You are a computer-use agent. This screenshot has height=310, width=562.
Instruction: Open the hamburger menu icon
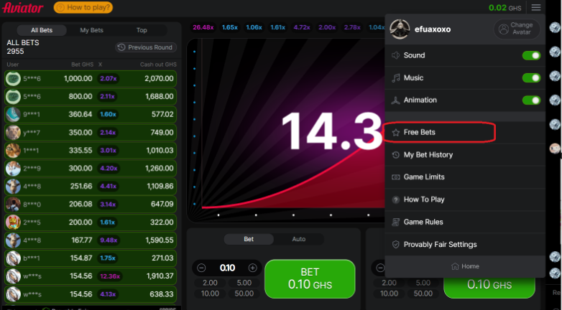pyautogui.click(x=536, y=8)
